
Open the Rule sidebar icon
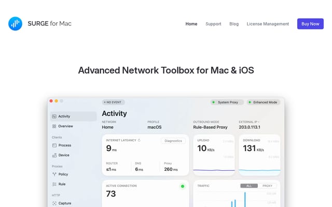(54, 184)
